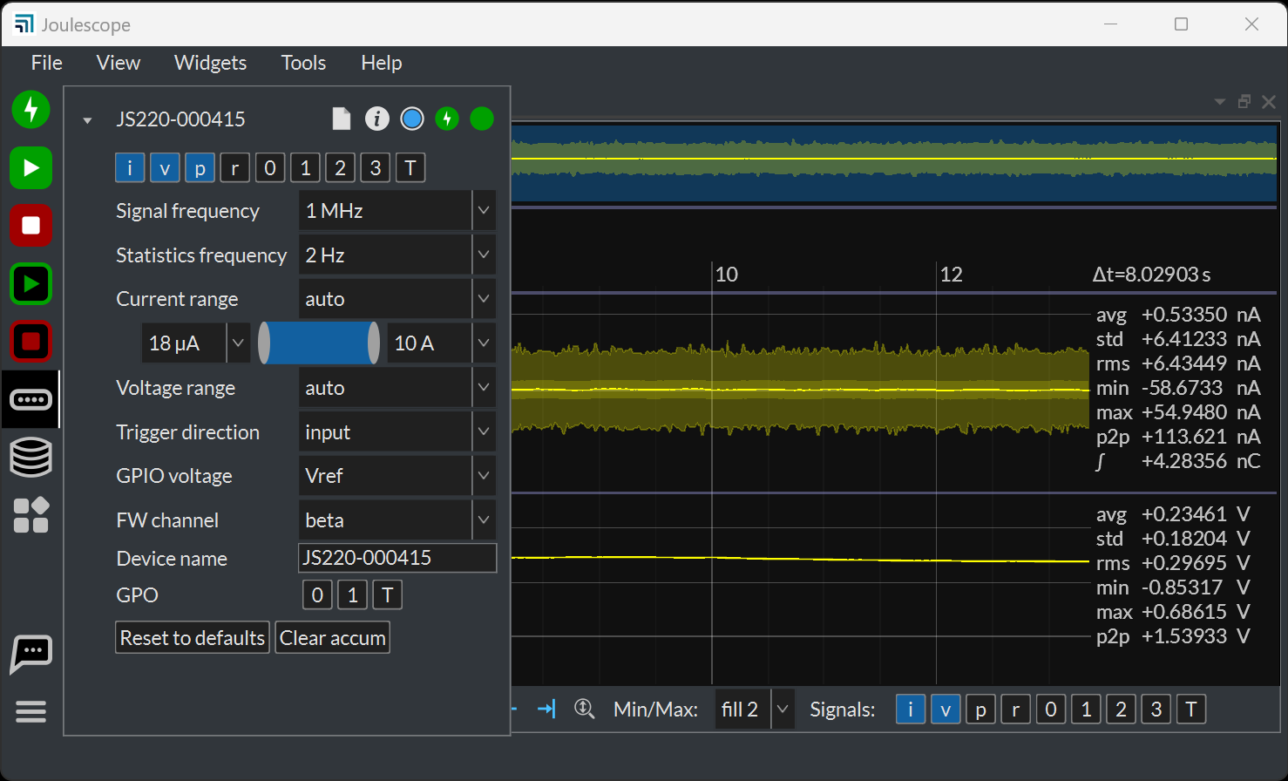The width and height of the screenshot is (1288, 781).
Task: Toggle the i current signal in device panel
Action: tap(130, 167)
